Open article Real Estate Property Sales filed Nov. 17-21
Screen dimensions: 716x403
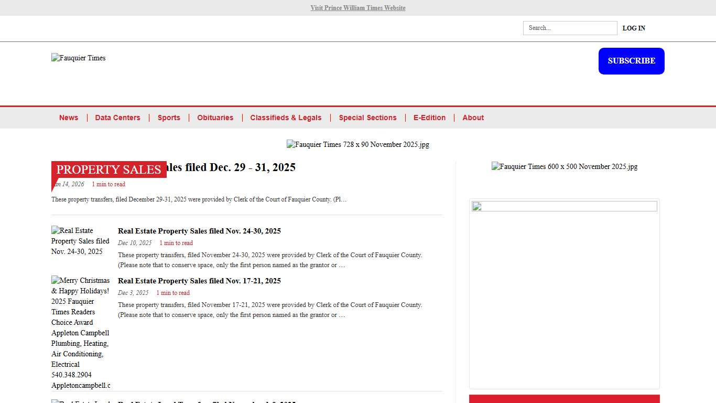[199, 281]
